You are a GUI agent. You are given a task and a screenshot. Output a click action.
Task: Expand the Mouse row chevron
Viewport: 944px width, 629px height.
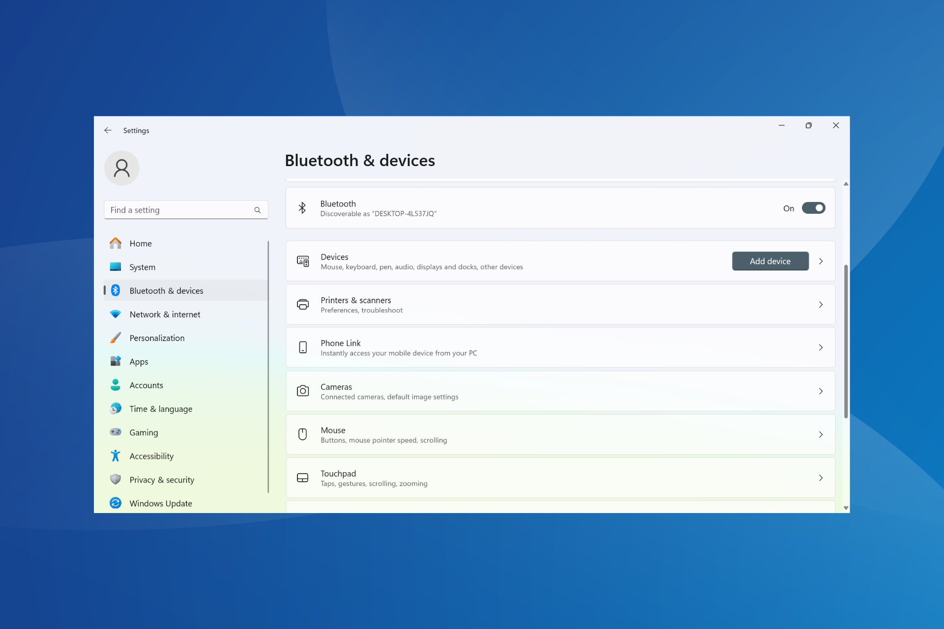(821, 434)
